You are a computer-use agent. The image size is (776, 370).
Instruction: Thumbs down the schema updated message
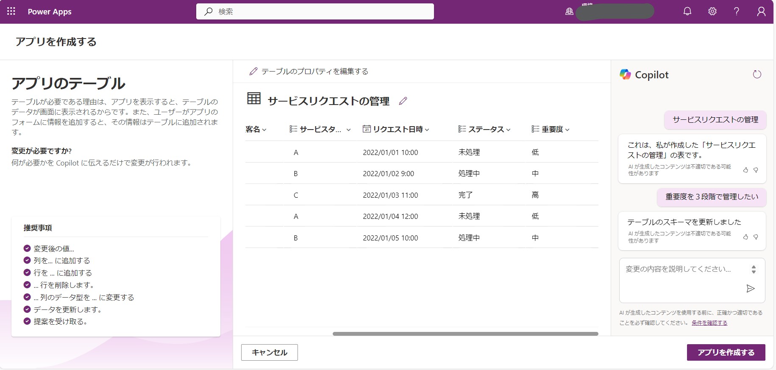[756, 237]
